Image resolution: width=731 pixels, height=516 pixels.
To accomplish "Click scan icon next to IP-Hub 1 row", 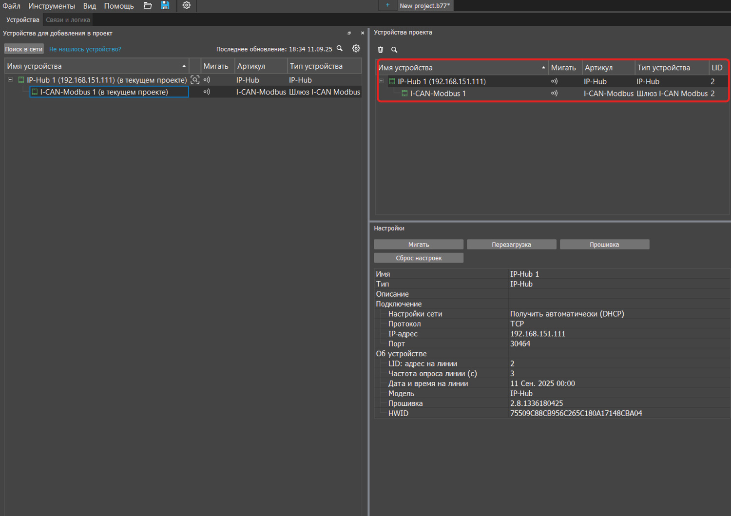I will pos(195,80).
